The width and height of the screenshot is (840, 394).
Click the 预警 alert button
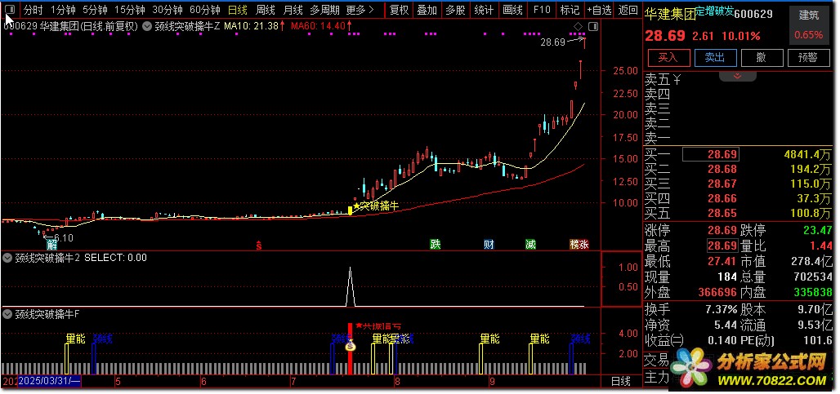[x=808, y=58]
